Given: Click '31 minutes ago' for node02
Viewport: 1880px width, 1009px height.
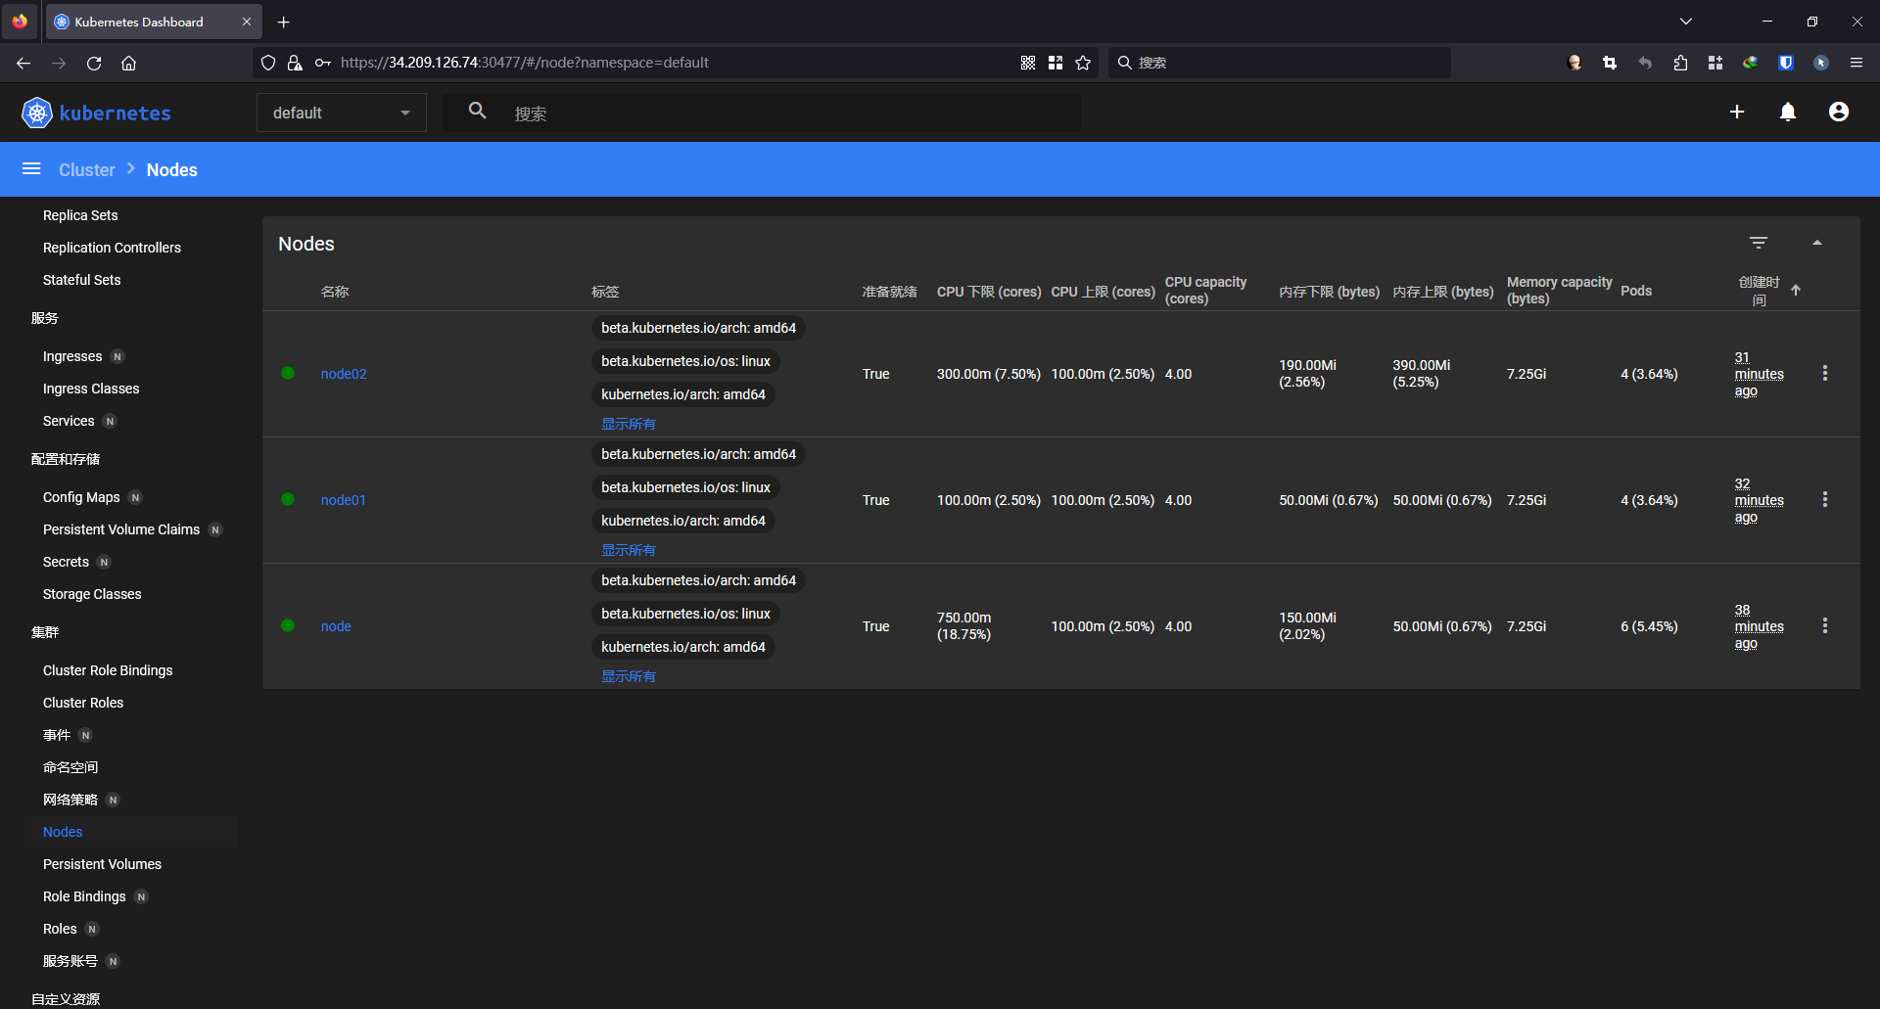Looking at the screenshot, I should click(x=1759, y=374).
